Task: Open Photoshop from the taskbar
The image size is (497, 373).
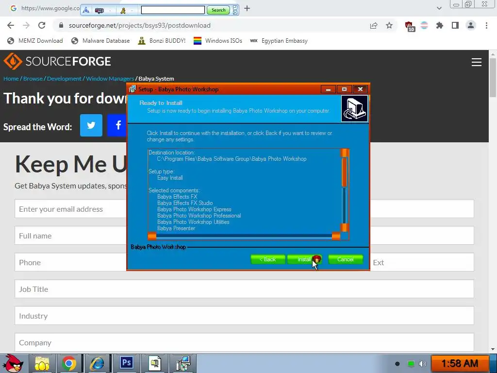Action: click(x=126, y=362)
